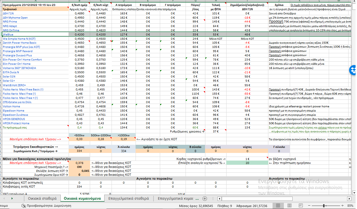Screen dimensions: 357x209
Task: Select the "Τριφασικό" cell
Action: 35,9
